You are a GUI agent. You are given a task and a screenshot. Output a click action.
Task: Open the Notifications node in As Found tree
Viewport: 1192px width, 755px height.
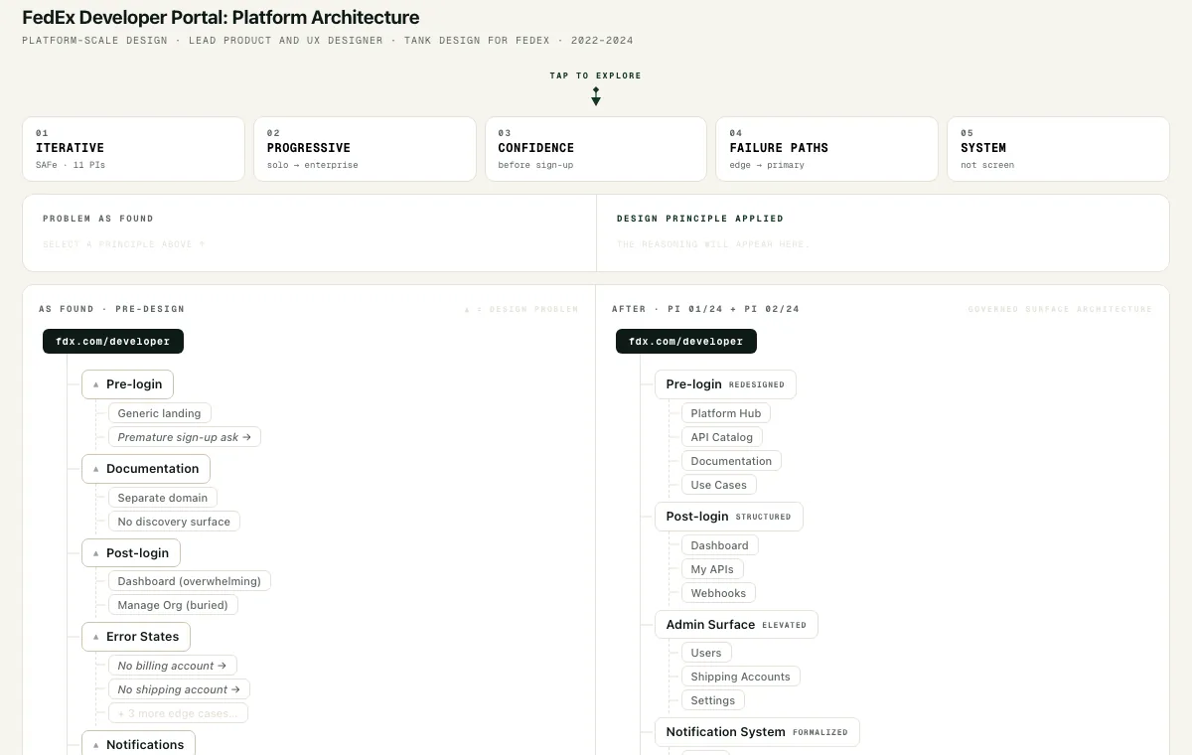(139, 744)
